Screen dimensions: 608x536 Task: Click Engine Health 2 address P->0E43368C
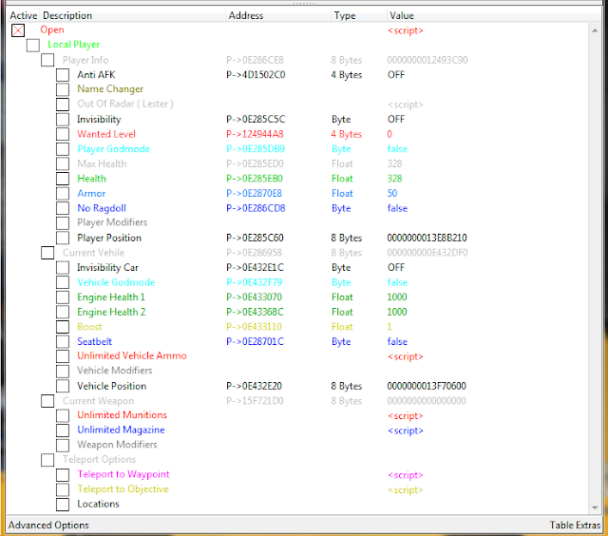point(256,312)
